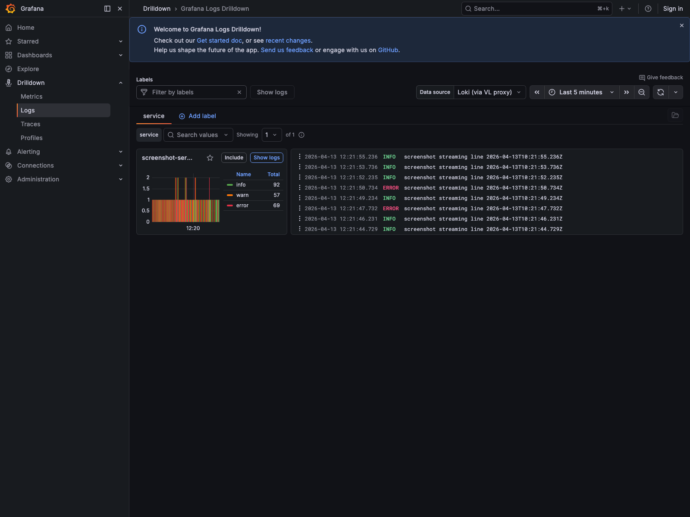Select the service tab
The image size is (690, 517).
(154, 116)
